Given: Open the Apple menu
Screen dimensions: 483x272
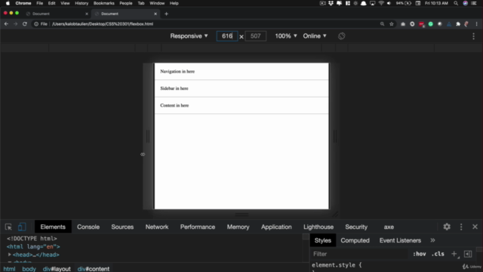Looking at the screenshot, I should coord(8,3).
